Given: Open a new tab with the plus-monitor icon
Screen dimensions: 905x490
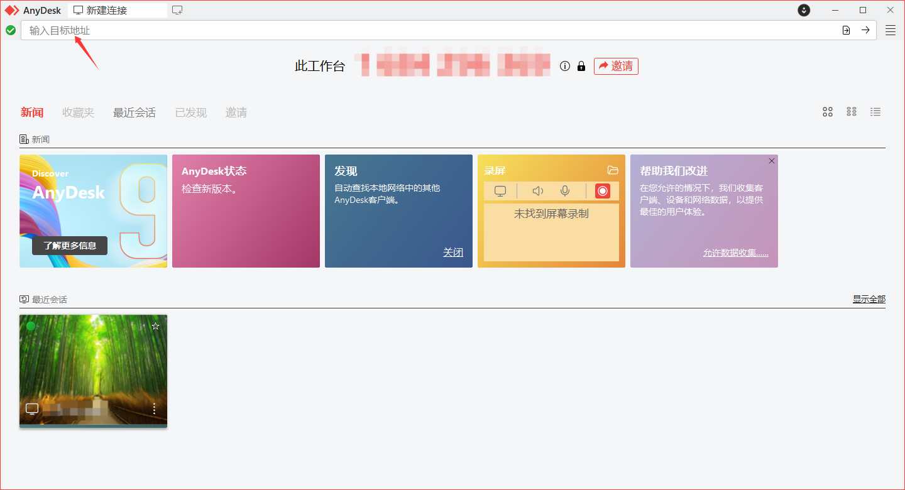Looking at the screenshot, I should click(x=177, y=10).
